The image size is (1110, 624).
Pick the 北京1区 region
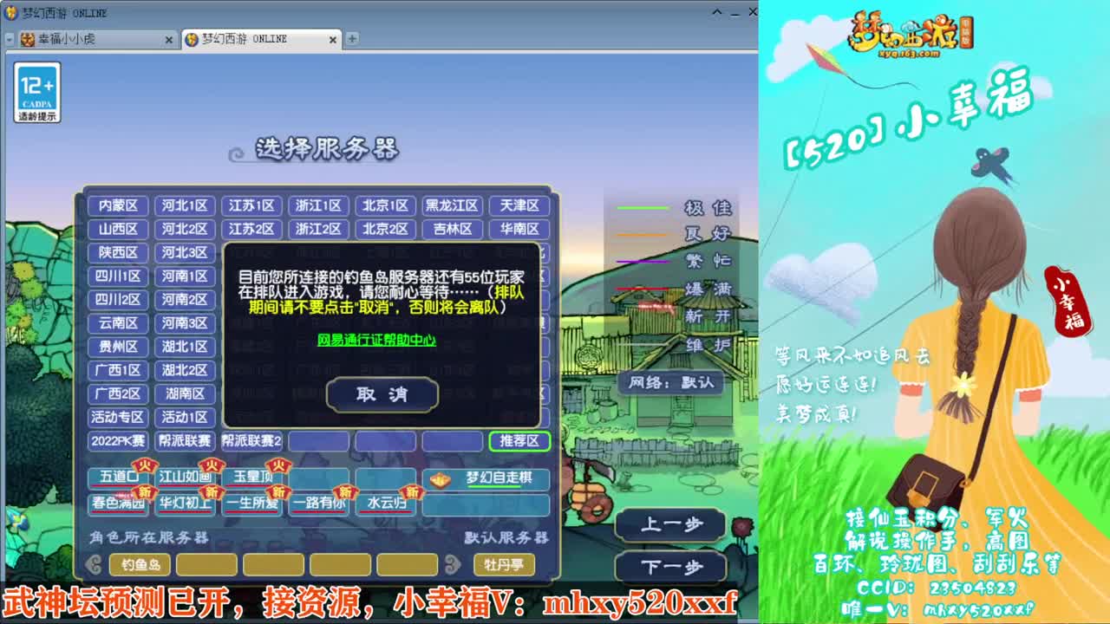click(385, 205)
